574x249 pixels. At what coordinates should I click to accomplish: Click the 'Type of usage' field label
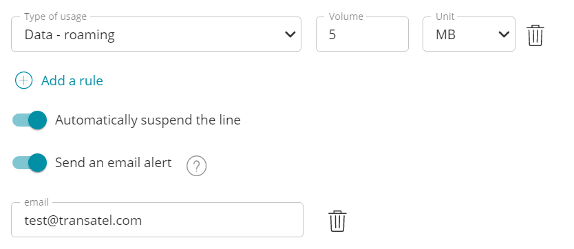(x=55, y=17)
